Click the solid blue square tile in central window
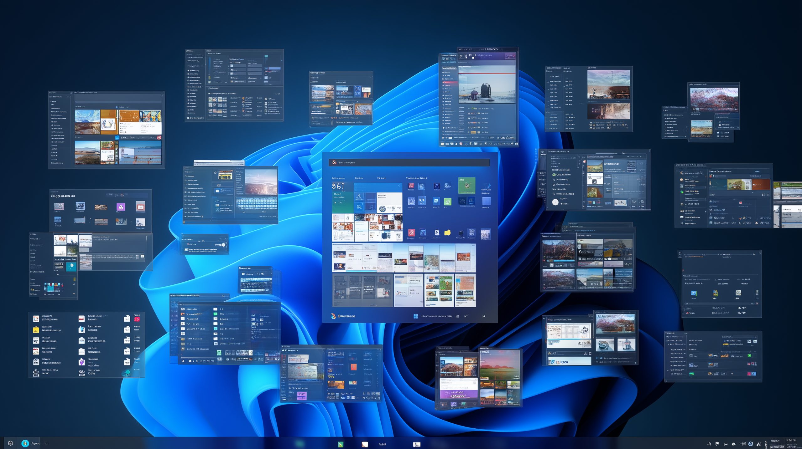 486,201
